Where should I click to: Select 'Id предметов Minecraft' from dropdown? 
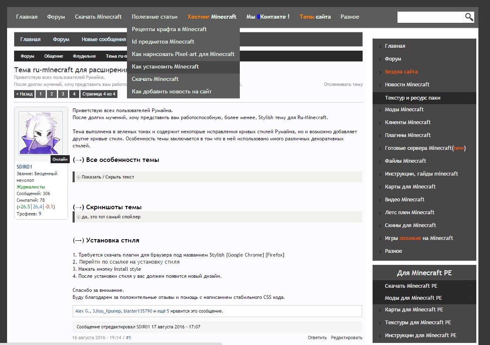[183, 42]
